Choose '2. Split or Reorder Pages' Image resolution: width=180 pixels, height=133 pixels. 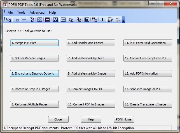[34, 58]
